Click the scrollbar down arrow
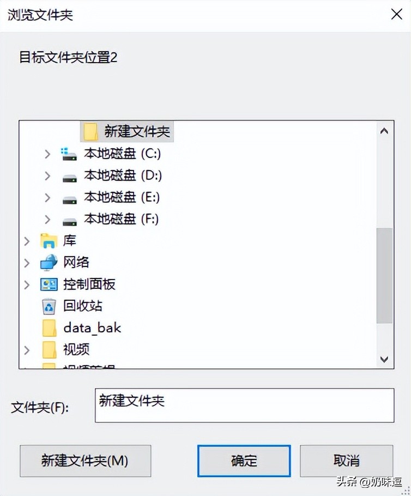Image resolution: width=411 pixels, height=496 pixels. pyautogui.click(x=384, y=359)
